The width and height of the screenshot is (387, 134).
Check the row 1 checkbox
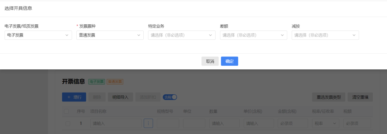[68, 124]
